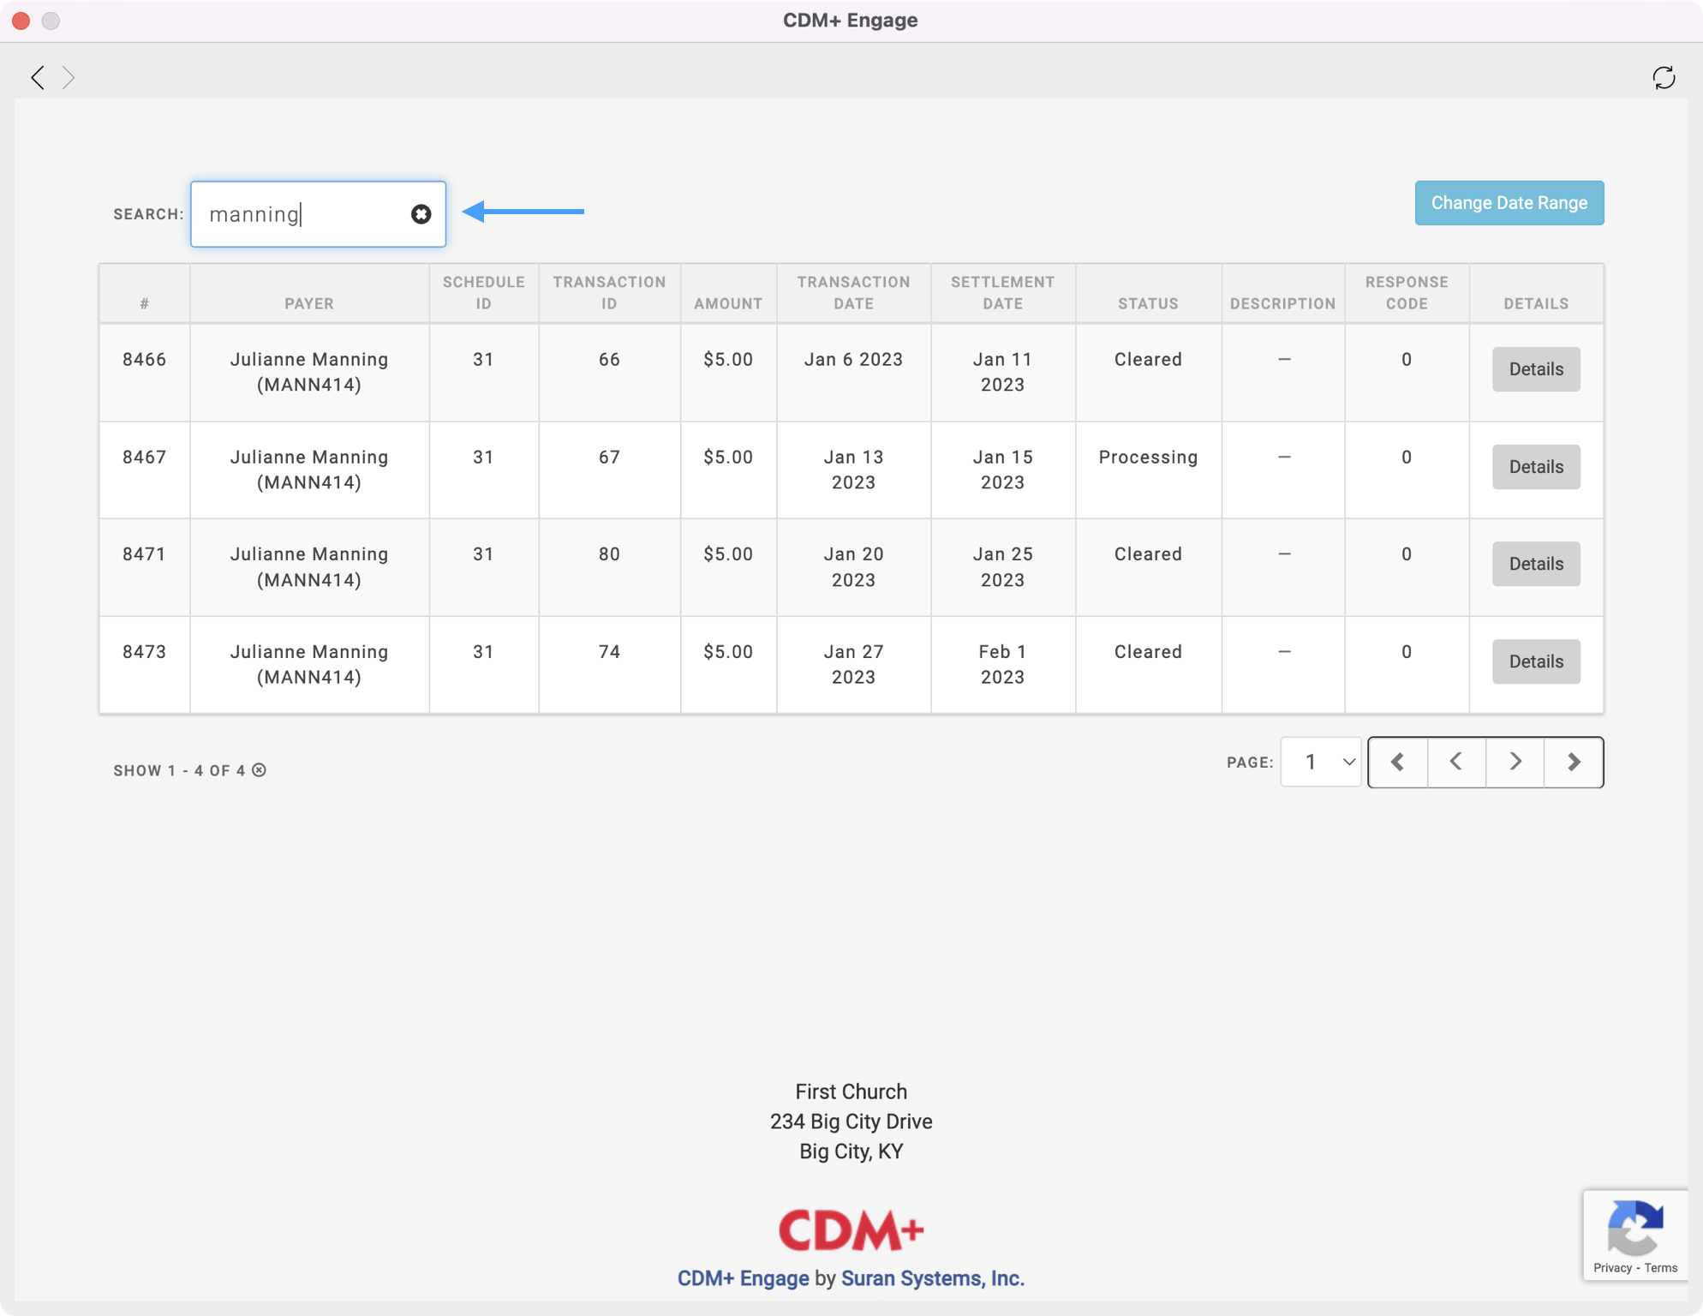
Task: Clear the filter icon beside Show 1 - 4 of 4
Action: coord(260,770)
